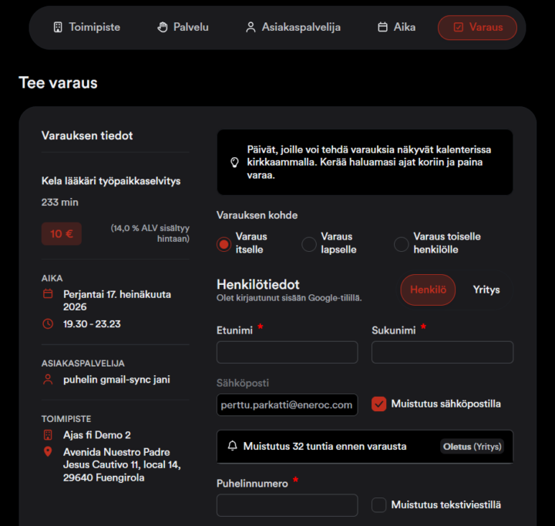Select the Varaus step tab
Viewport: 555px width, 526px height.
477,28
